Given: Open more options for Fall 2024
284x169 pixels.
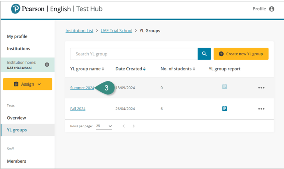Looking at the screenshot, I should [x=261, y=109].
